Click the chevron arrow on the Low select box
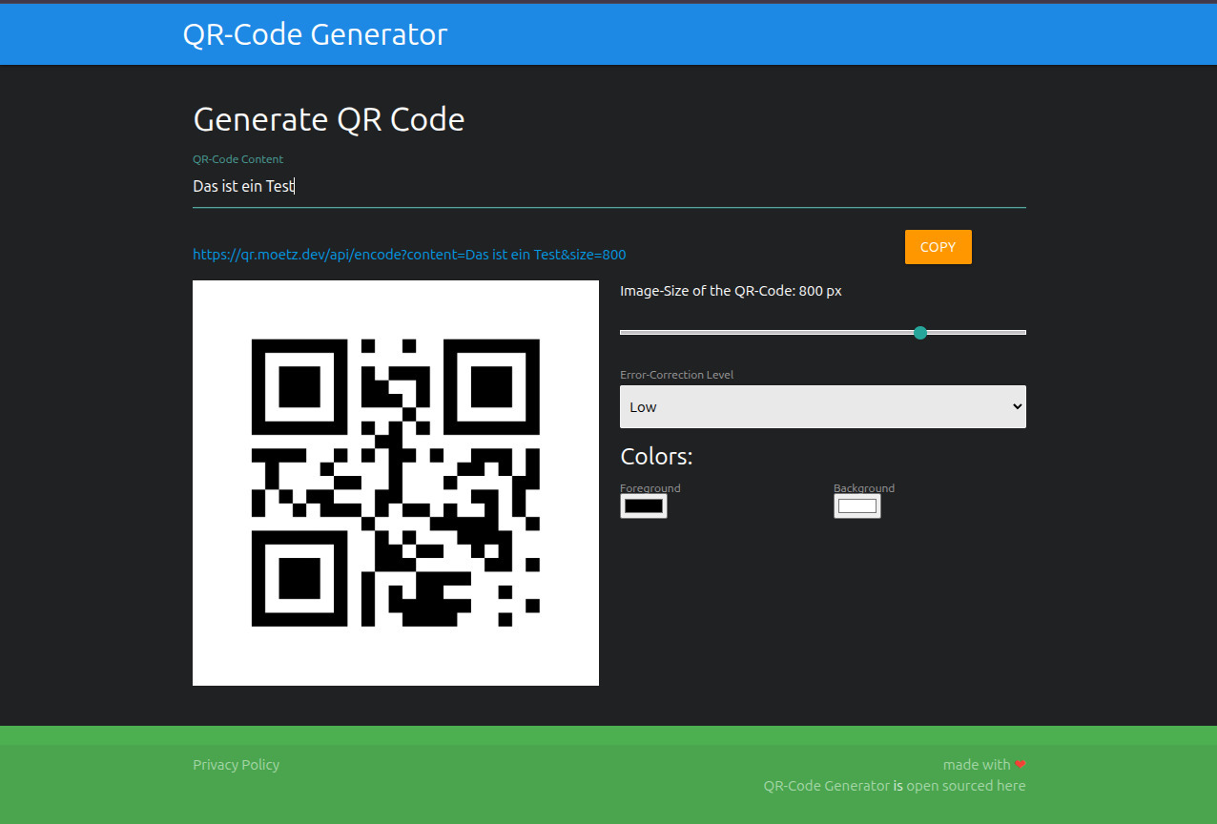Viewport: 1217px width, 824px height. click(x=1016, y=407)
